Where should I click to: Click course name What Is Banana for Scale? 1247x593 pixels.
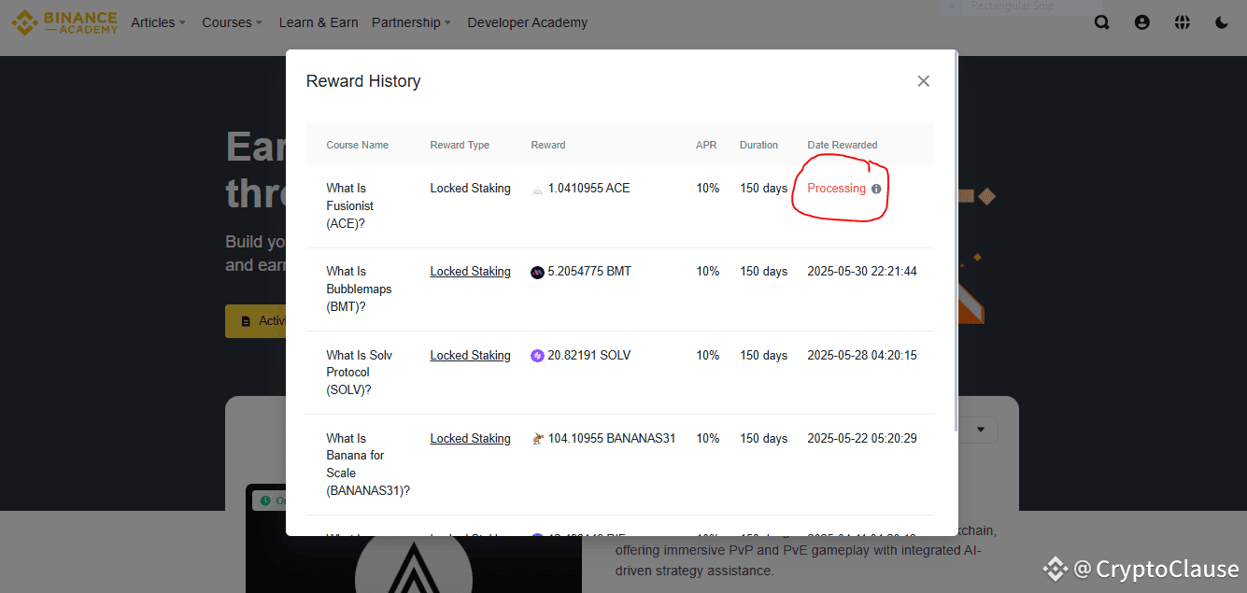click(368, 464)
